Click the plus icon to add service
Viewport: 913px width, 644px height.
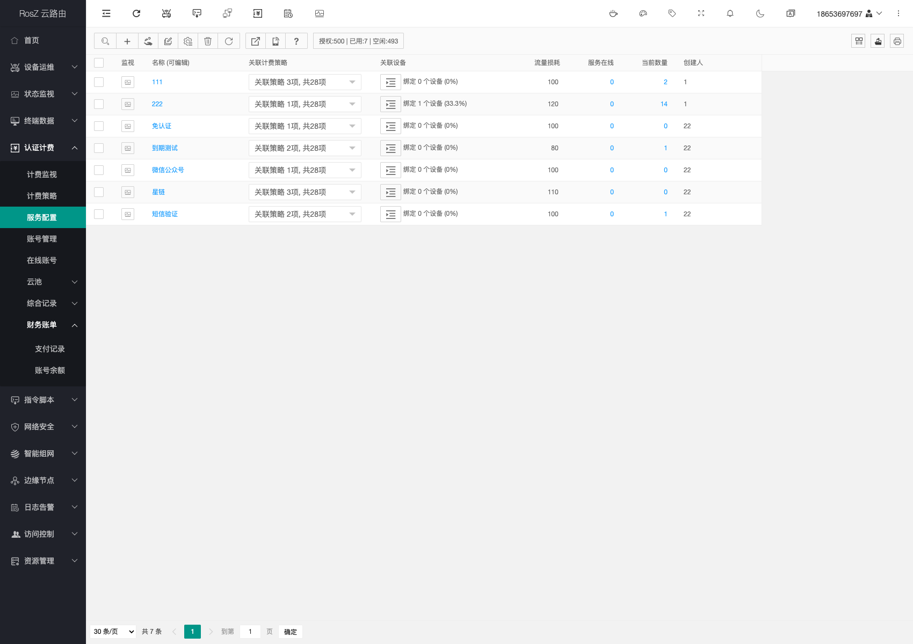pyautogui.click(x=127, y=41)
